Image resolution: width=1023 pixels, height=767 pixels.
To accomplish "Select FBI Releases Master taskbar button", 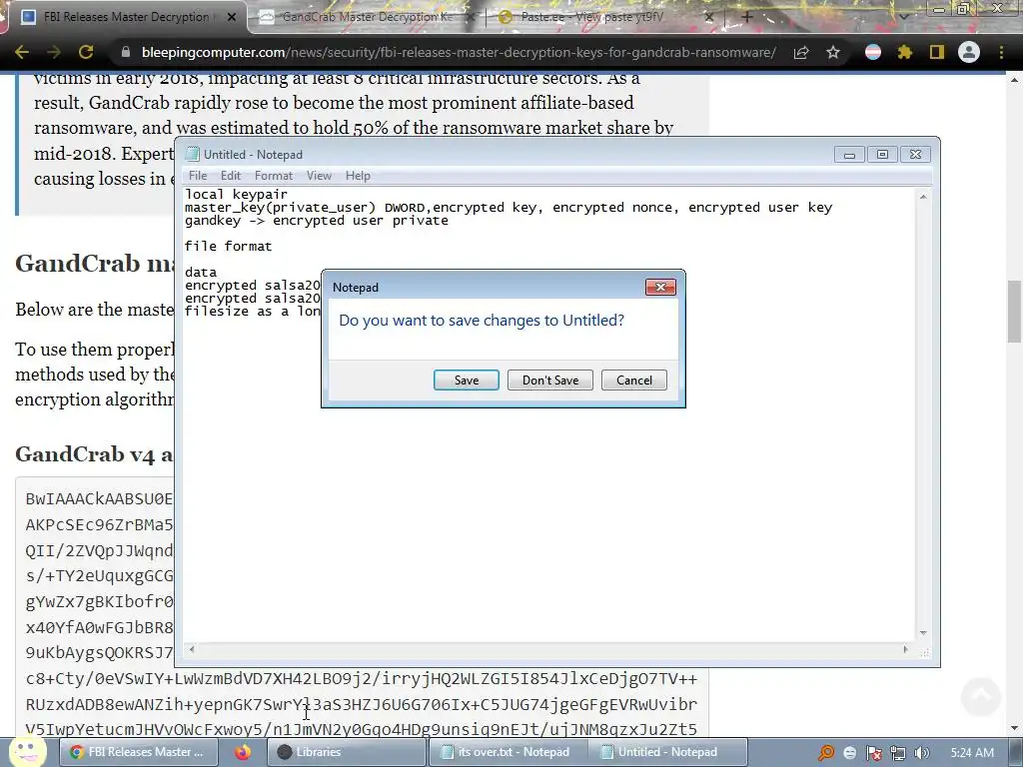I will 139,752.
